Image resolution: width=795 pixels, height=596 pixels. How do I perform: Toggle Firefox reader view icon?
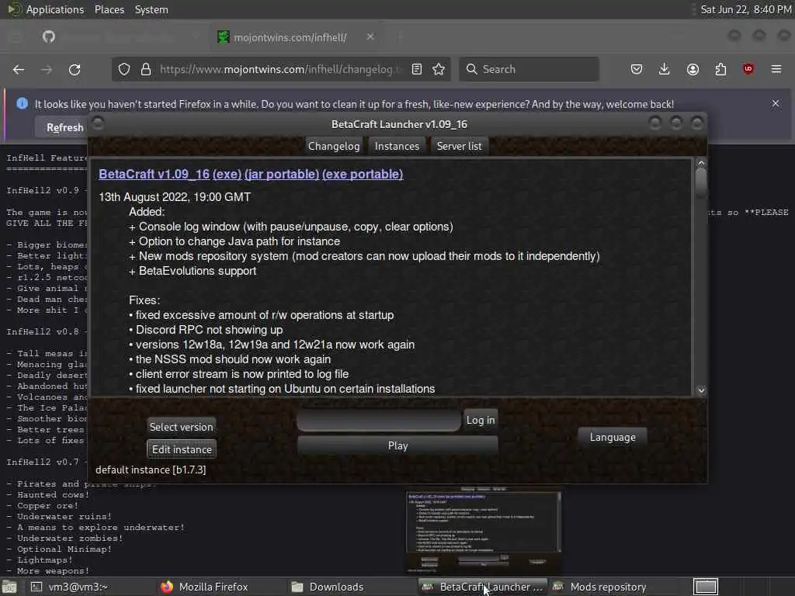coord(417,69)
